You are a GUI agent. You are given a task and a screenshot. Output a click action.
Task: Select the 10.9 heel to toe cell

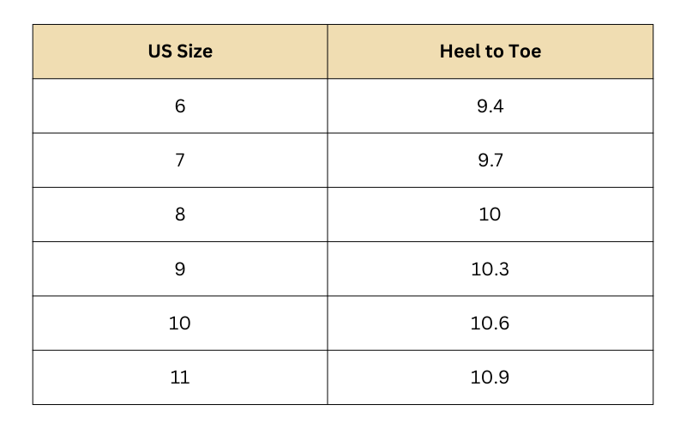point(490,378)
